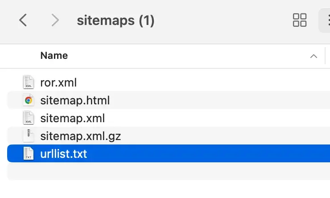The image size is (330, 198).
Task: Click the zip archive icon for sitemap.xml.gz
Action: [x=29, y=136]
